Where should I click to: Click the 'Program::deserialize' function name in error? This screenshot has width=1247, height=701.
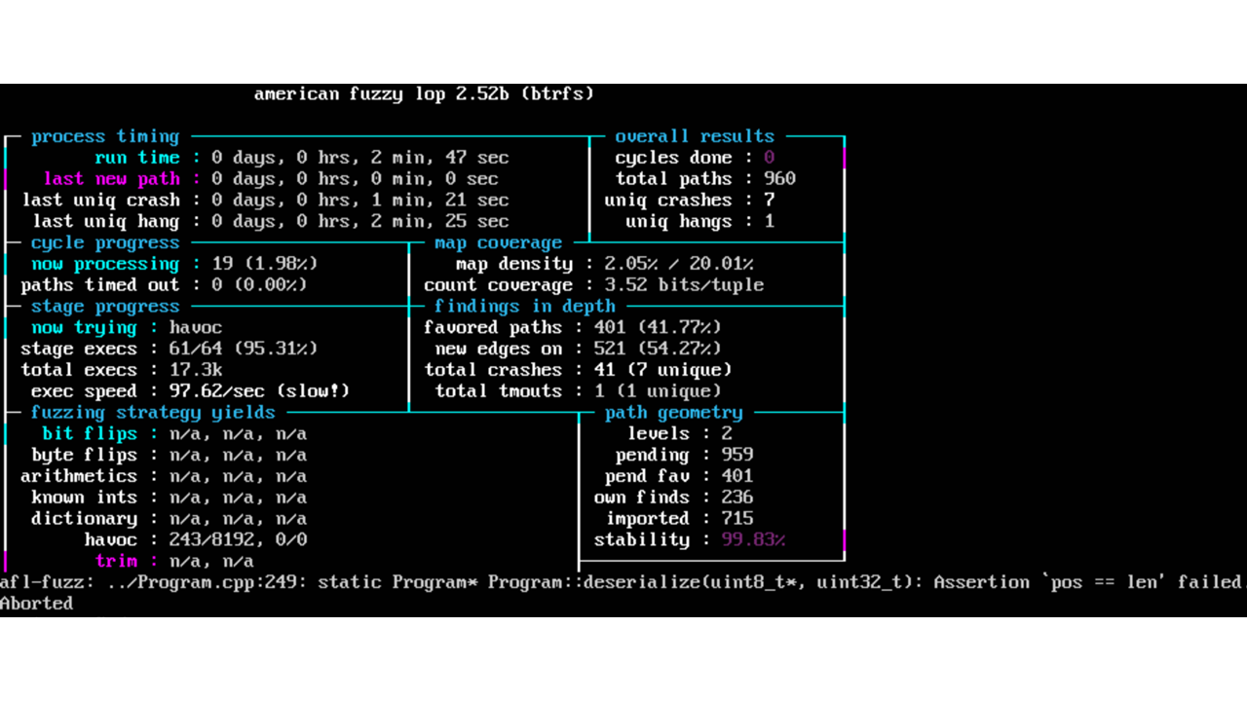[x=594, y=583]
